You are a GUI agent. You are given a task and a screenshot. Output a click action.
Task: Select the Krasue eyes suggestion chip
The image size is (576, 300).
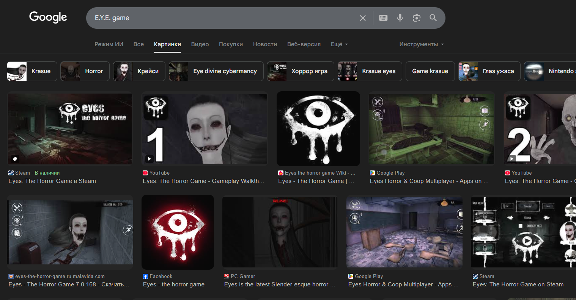pos(370,71)
